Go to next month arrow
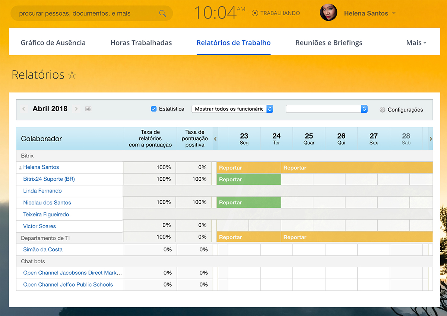 [76, 109]
